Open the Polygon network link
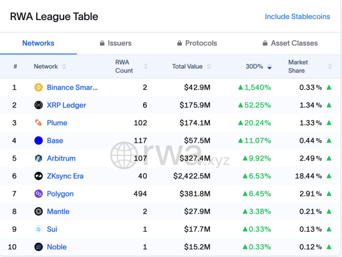342x257 pixels. coord(60,194)
